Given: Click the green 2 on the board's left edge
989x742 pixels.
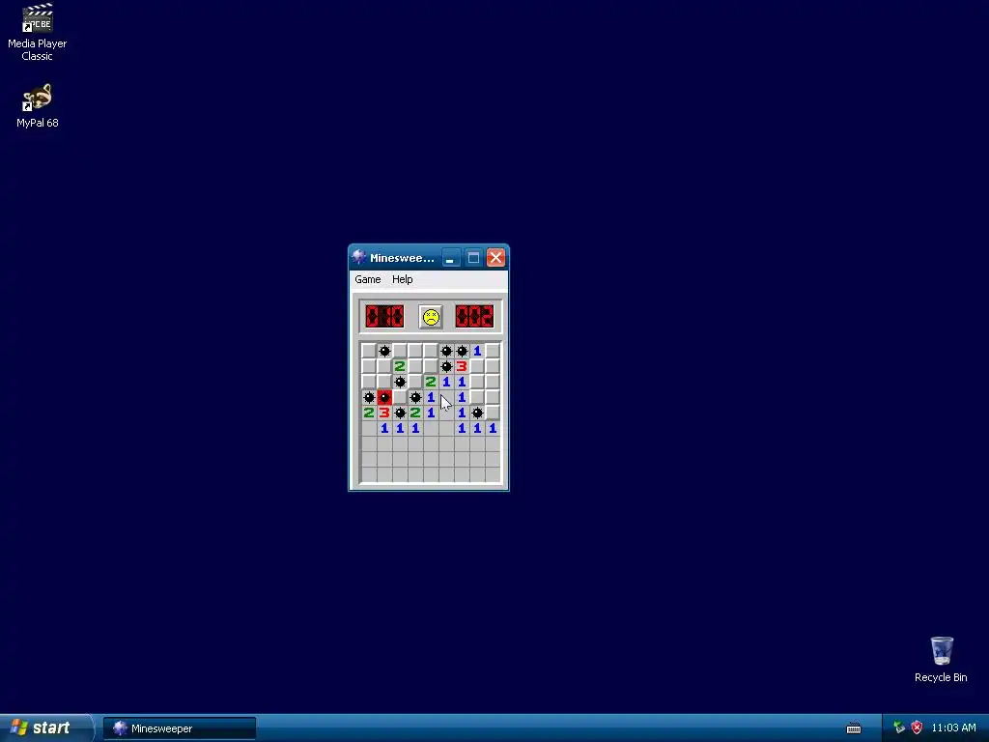Looking at the screenshot, I should tap(369, 413).
